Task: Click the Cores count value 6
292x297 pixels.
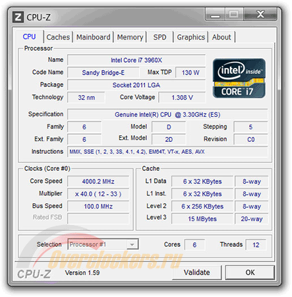Action: tap(194, 245)
